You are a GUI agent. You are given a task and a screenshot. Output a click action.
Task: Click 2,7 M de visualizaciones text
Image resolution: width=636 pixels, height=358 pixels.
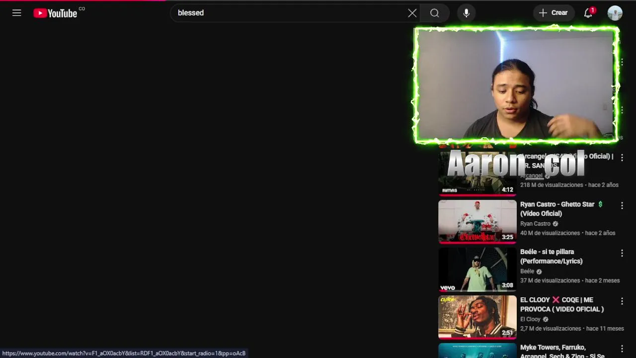pyautogui.click(x=551, y=329)
